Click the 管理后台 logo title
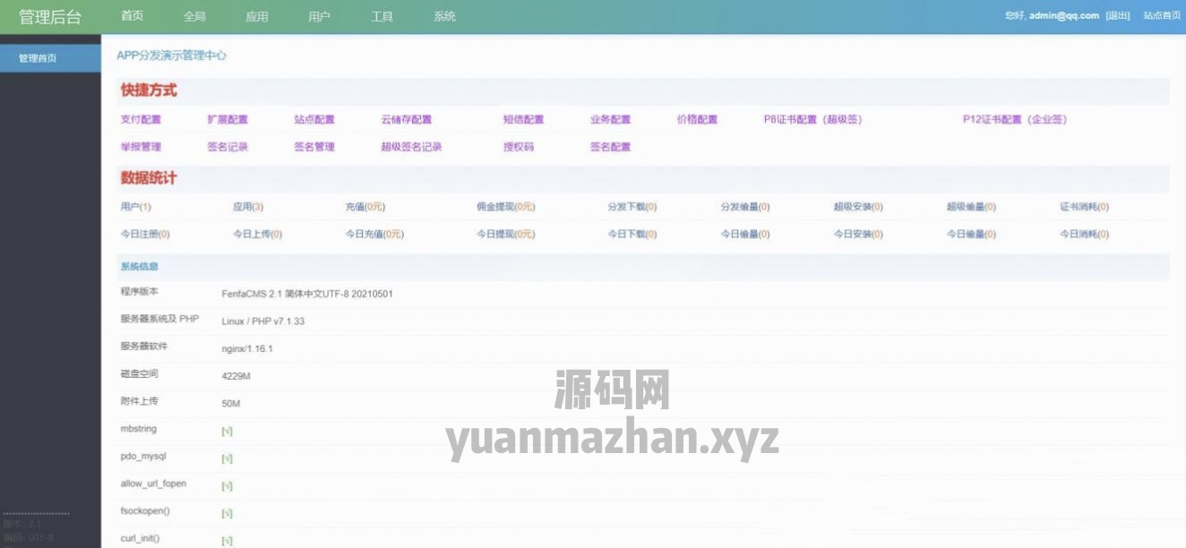This screenshot has width=1186, height=548. (50, 17)
